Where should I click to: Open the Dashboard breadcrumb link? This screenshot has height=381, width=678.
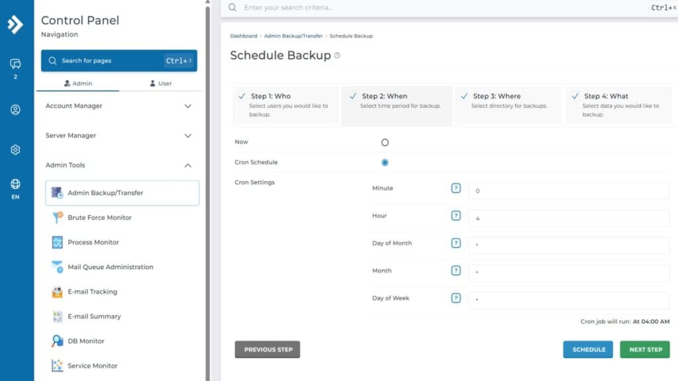point(244,36)
